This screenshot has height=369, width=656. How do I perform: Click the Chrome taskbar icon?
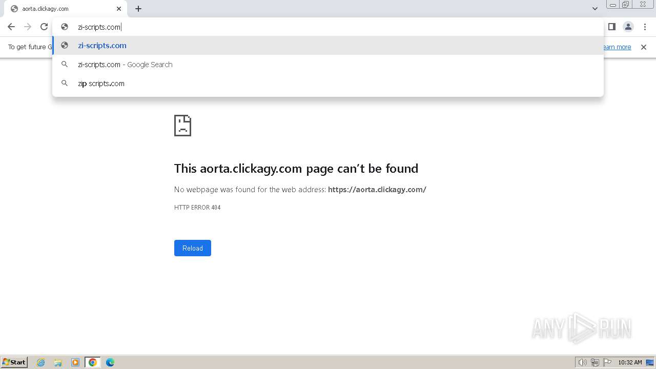pyautogui.click(x=93, y=362)
